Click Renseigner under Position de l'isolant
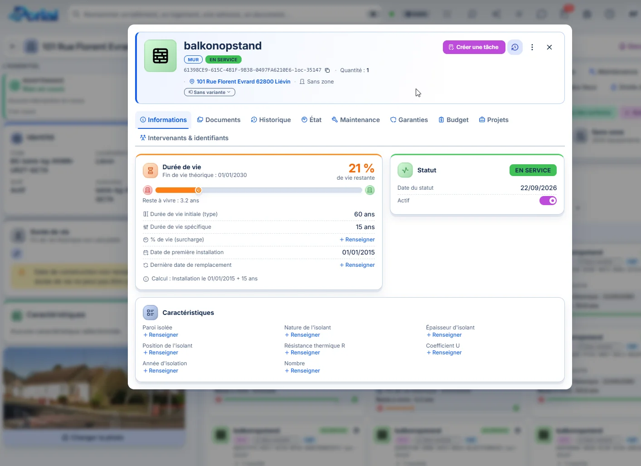 [161, 353]
